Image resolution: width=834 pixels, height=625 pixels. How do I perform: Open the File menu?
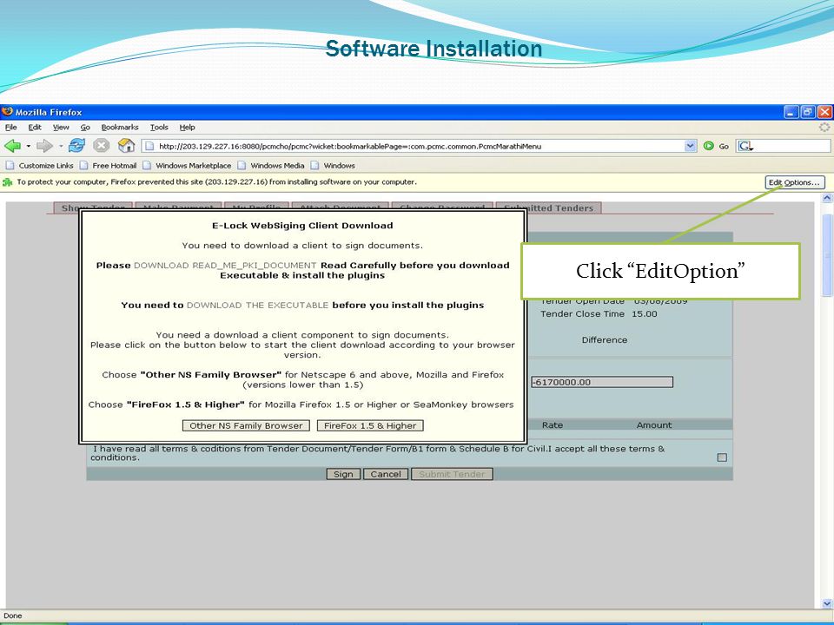10,127
